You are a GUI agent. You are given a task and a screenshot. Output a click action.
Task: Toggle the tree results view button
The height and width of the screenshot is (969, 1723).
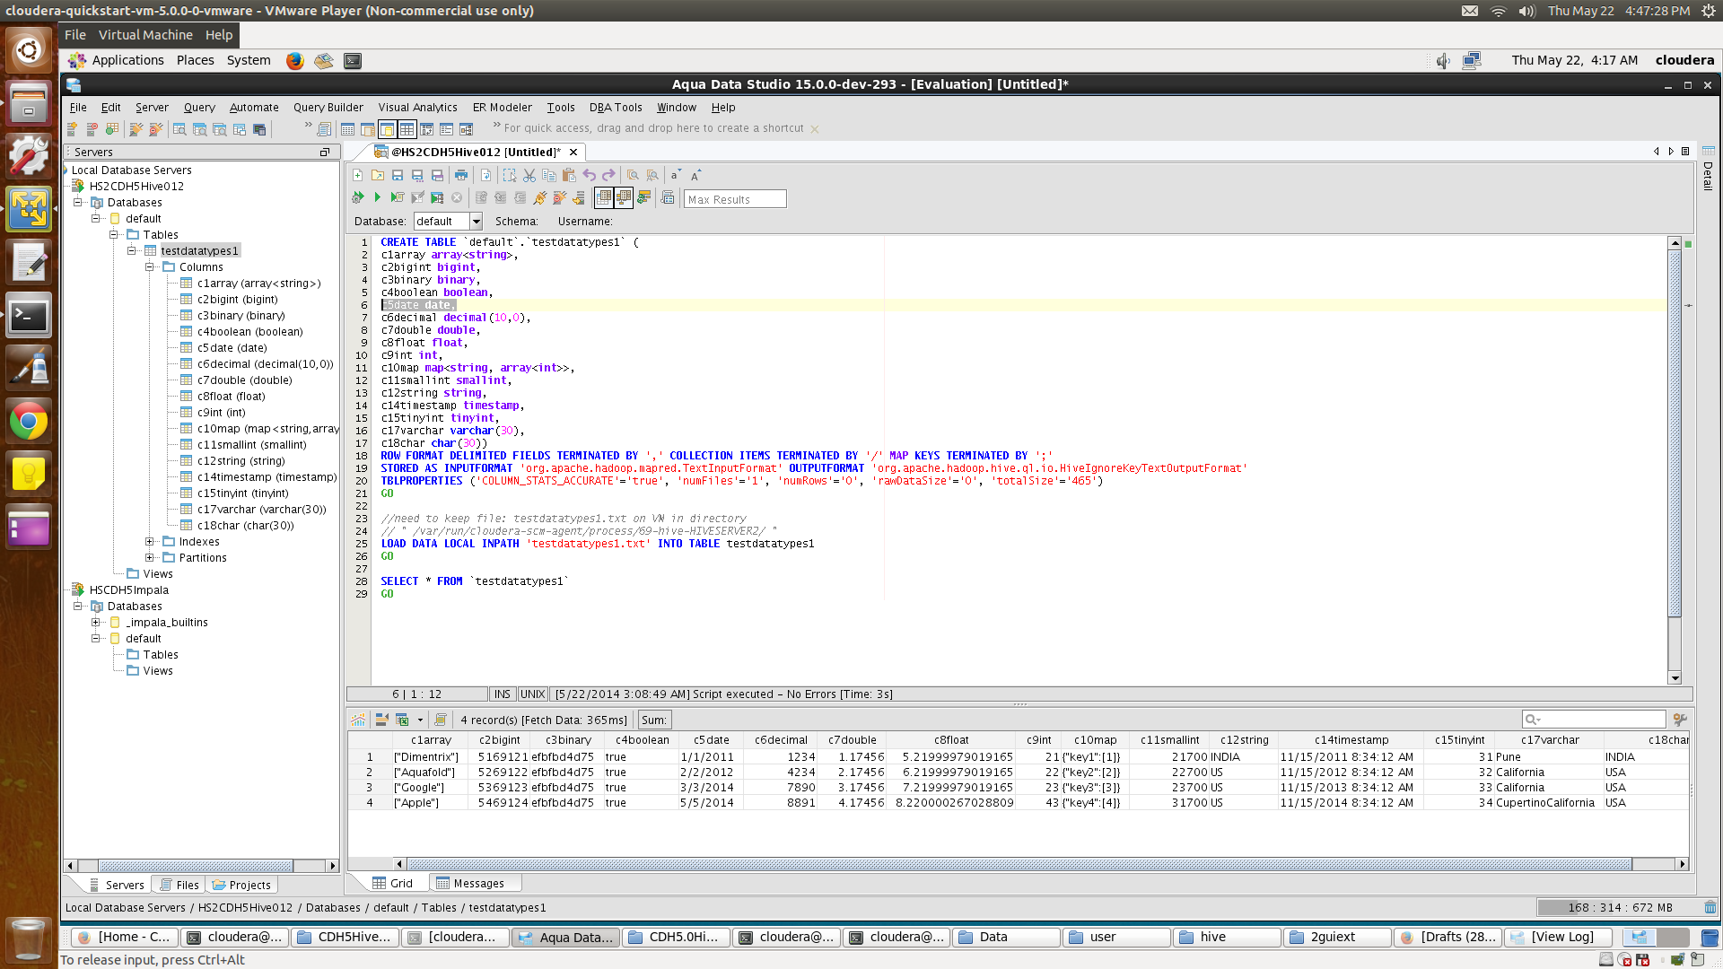(624, 197)
